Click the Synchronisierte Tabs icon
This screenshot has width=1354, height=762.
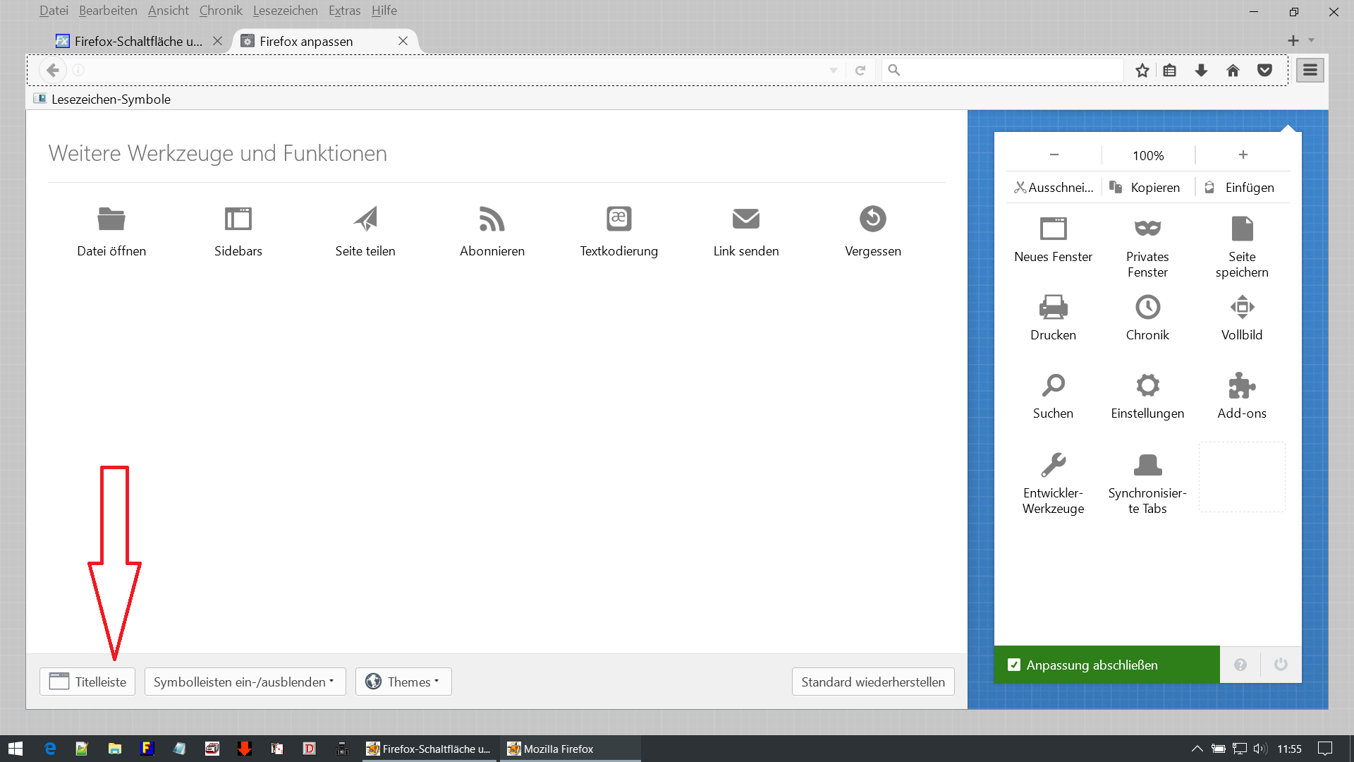click(x=1147, y=465)
